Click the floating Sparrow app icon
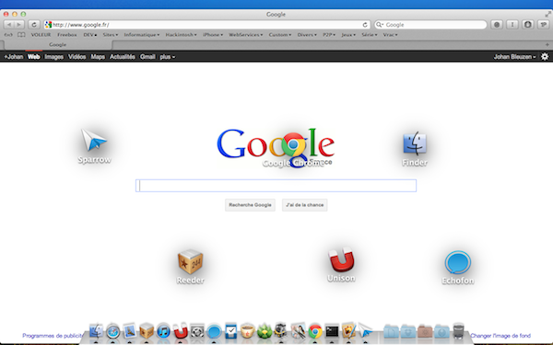Screen dimensions: 553x345 coord(94,141)
